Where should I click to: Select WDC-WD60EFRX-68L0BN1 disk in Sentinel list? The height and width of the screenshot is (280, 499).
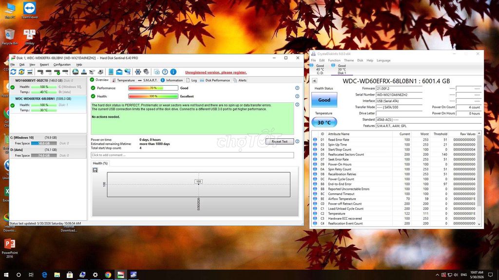pyautogui.click(x=48, y=104)
